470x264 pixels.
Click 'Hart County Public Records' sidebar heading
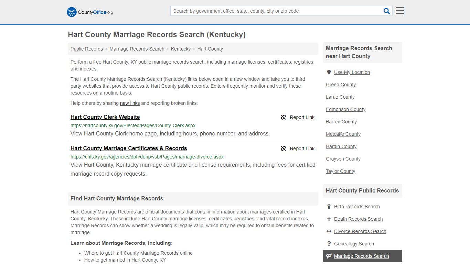(362, 190)
